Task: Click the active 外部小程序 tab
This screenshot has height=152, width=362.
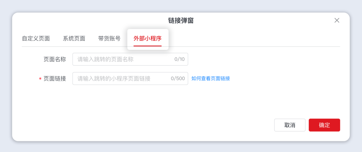Action: tap(147, 39)
